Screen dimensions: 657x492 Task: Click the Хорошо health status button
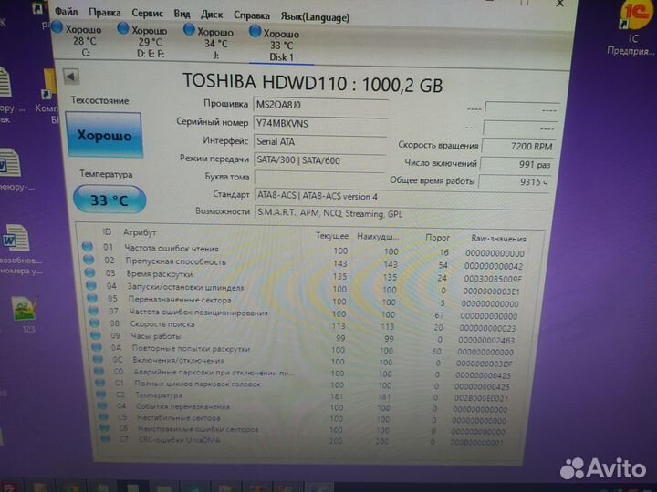pos(104,135)
